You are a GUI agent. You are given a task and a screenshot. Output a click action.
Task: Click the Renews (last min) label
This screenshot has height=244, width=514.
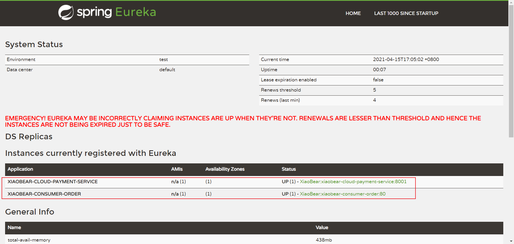(280, 100)
